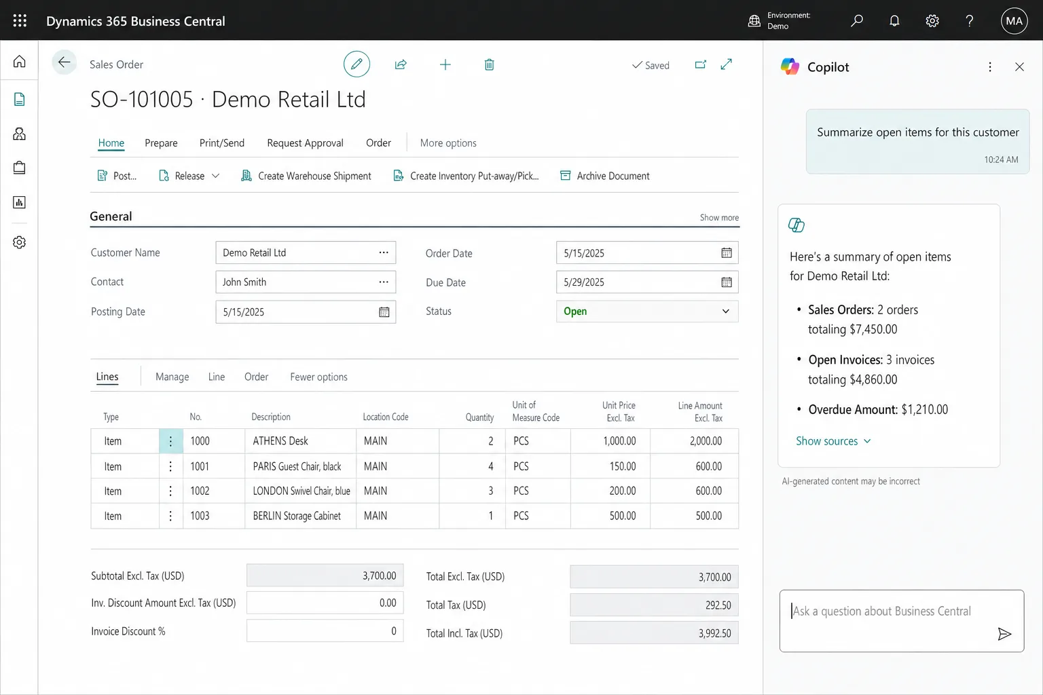Click the Contact field John Smith

pos(306,282)
